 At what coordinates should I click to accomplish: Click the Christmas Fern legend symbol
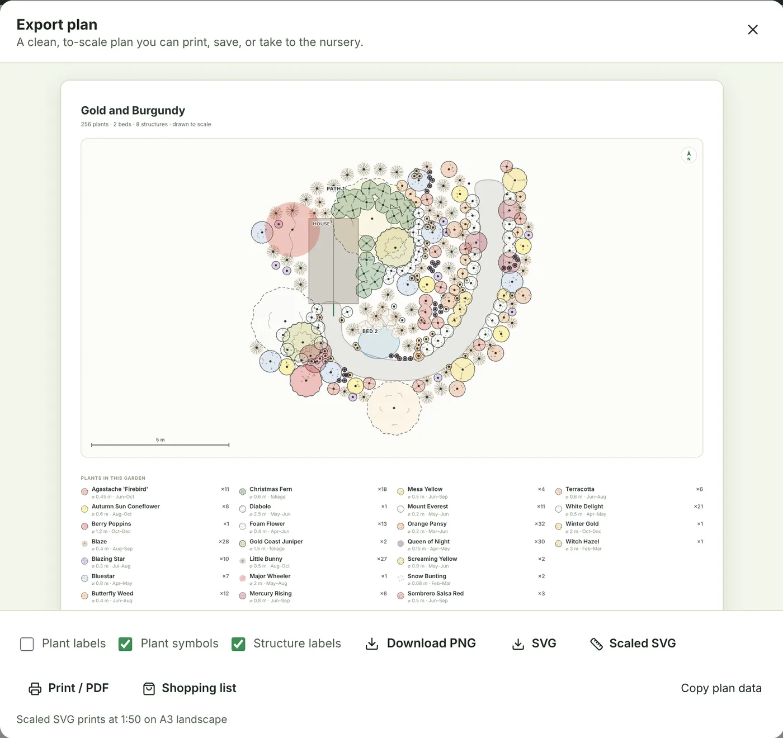243,492
